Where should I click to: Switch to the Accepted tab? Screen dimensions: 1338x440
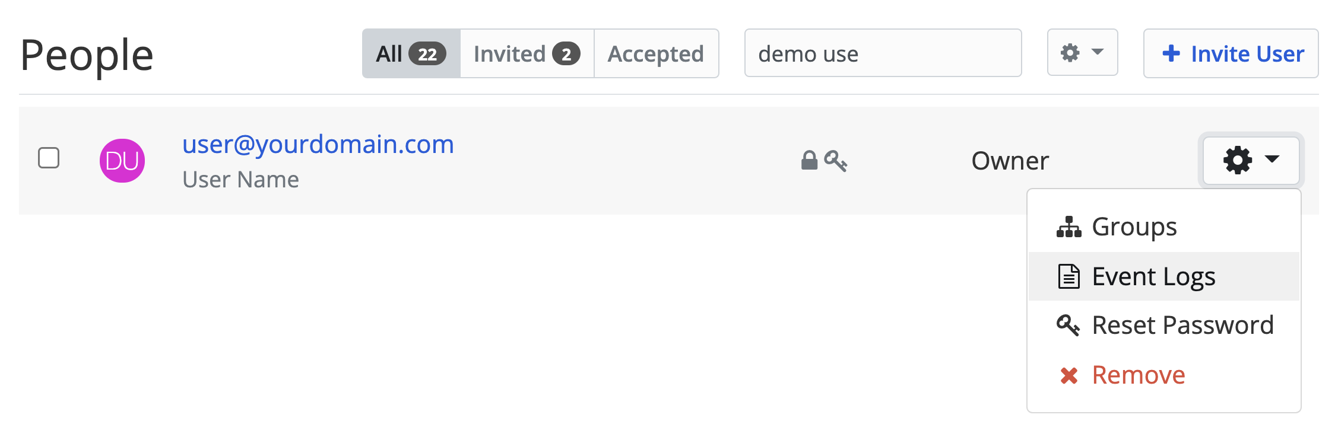[x=657, y=53]
